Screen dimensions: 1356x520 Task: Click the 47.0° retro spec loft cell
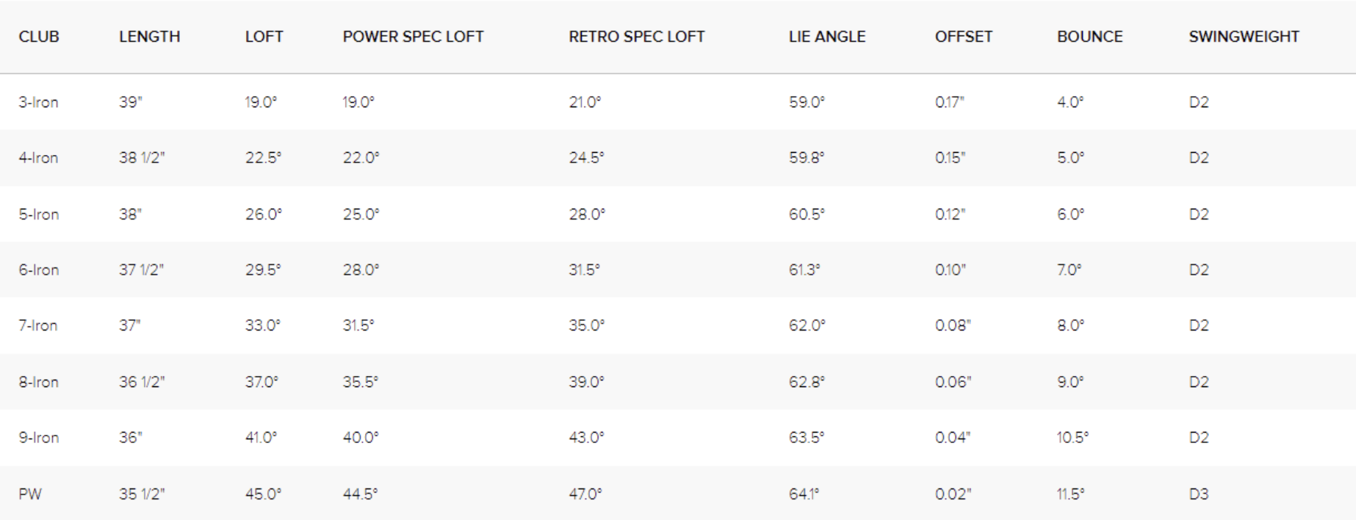tap(585, 494)
